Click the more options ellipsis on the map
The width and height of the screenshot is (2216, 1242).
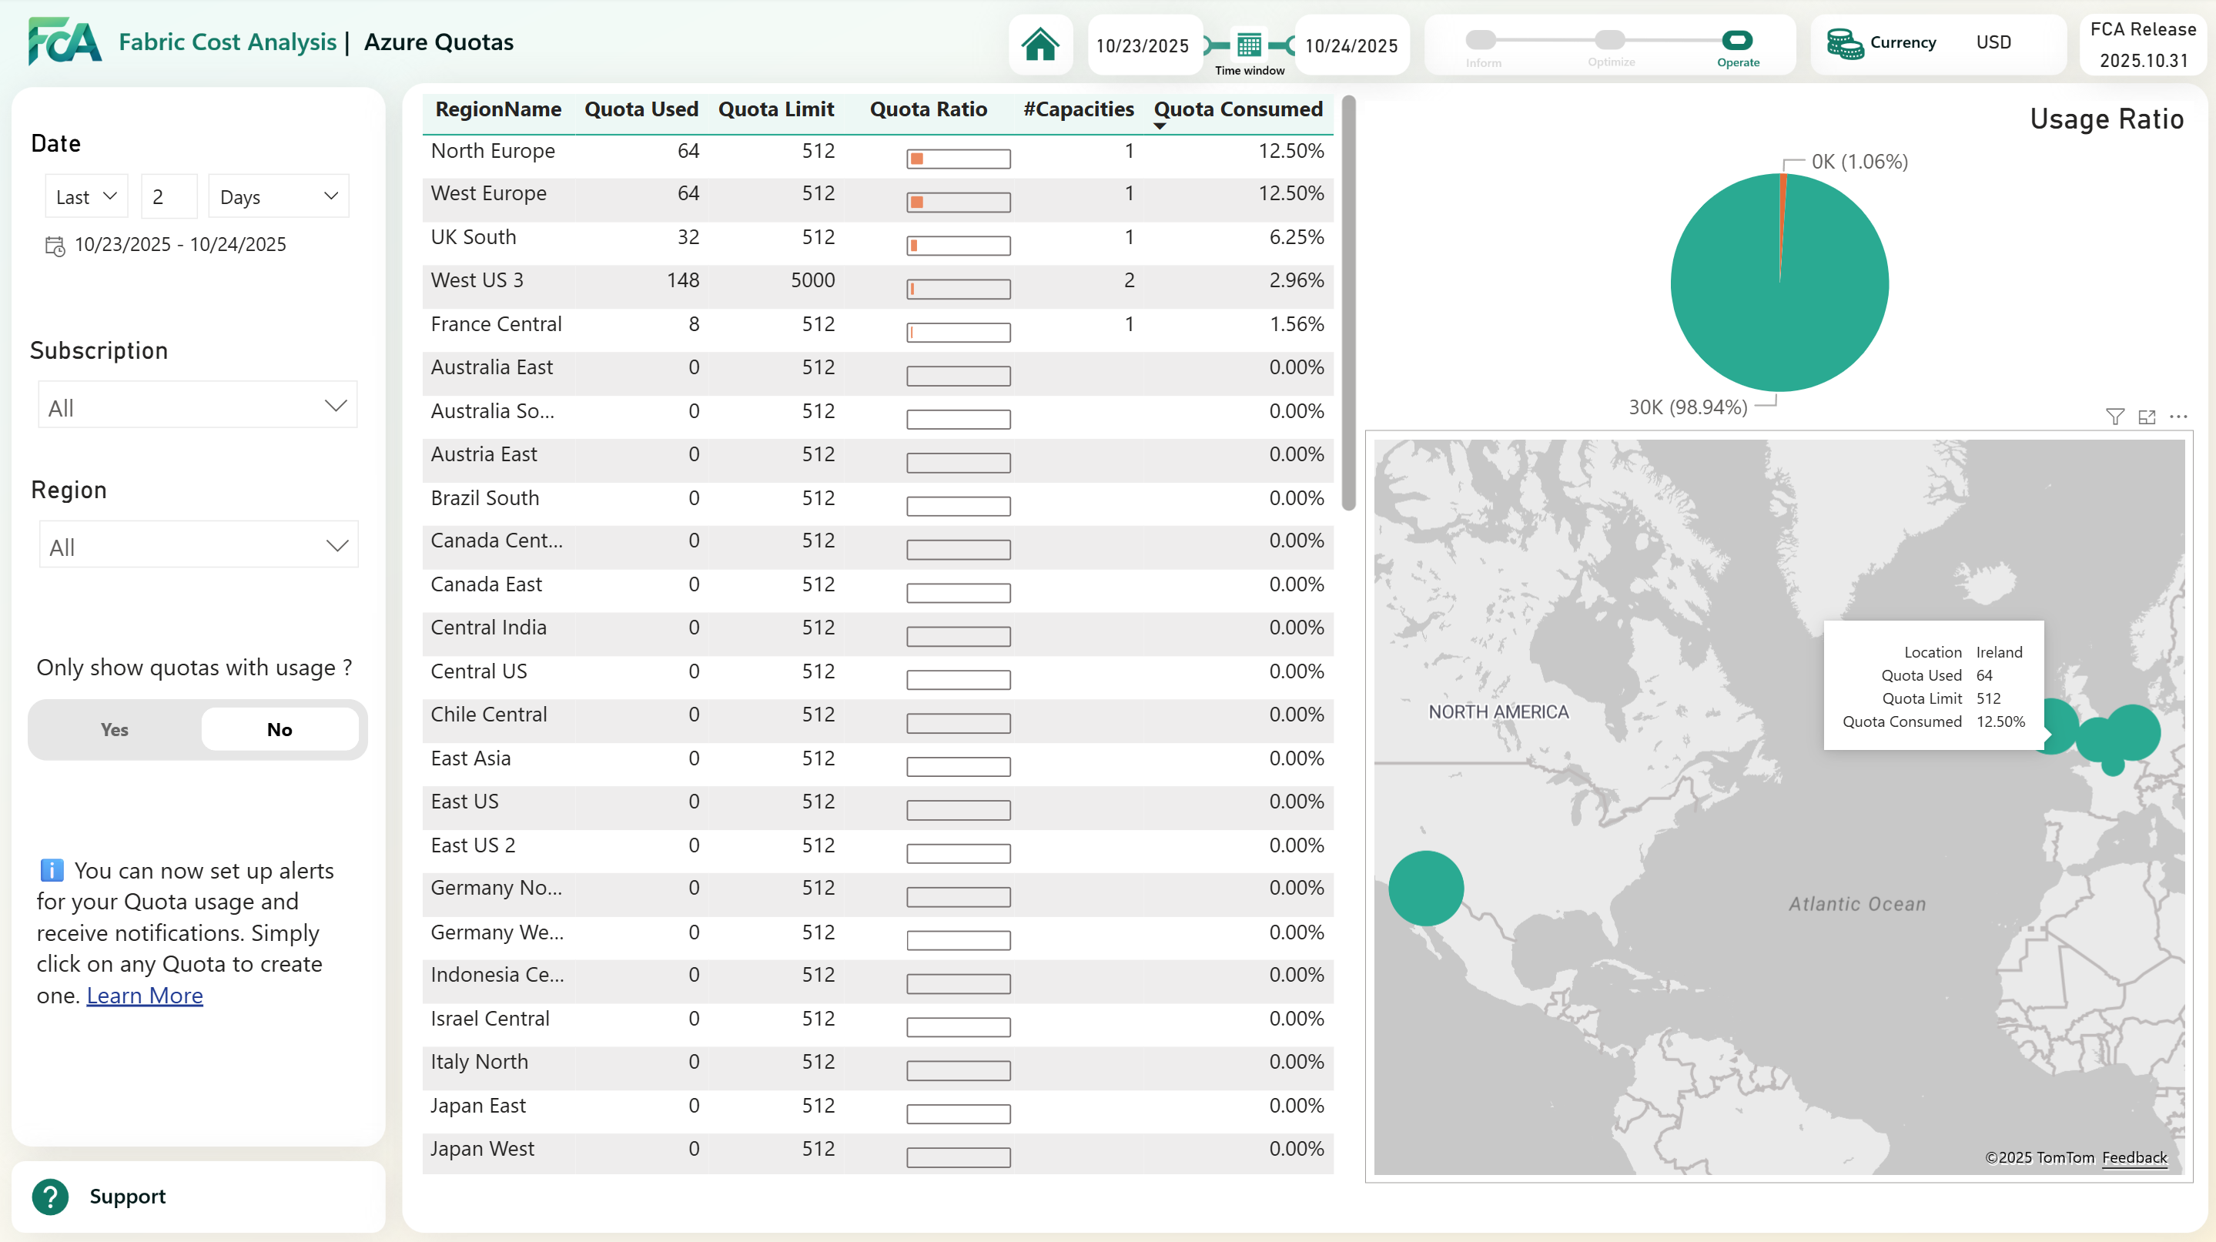coord(2179,417)
